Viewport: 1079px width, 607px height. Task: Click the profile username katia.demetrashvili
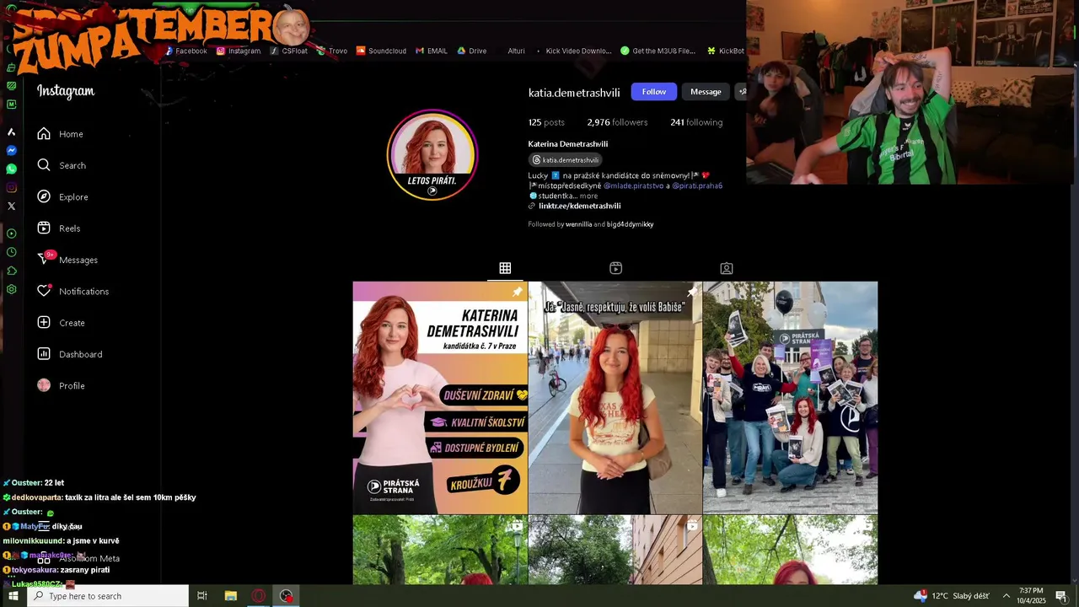[x=574, y=93]
